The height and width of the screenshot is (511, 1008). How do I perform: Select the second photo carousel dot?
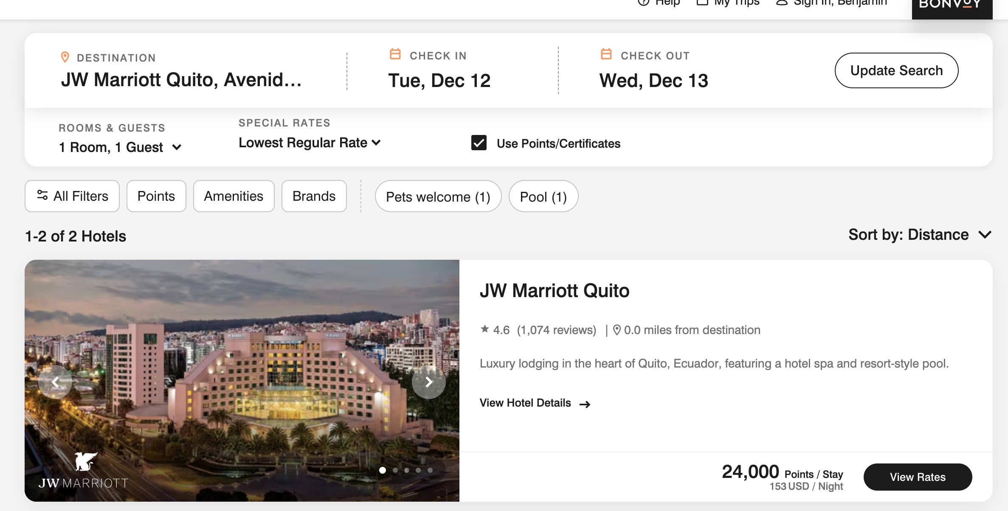[x=395, y=470]
